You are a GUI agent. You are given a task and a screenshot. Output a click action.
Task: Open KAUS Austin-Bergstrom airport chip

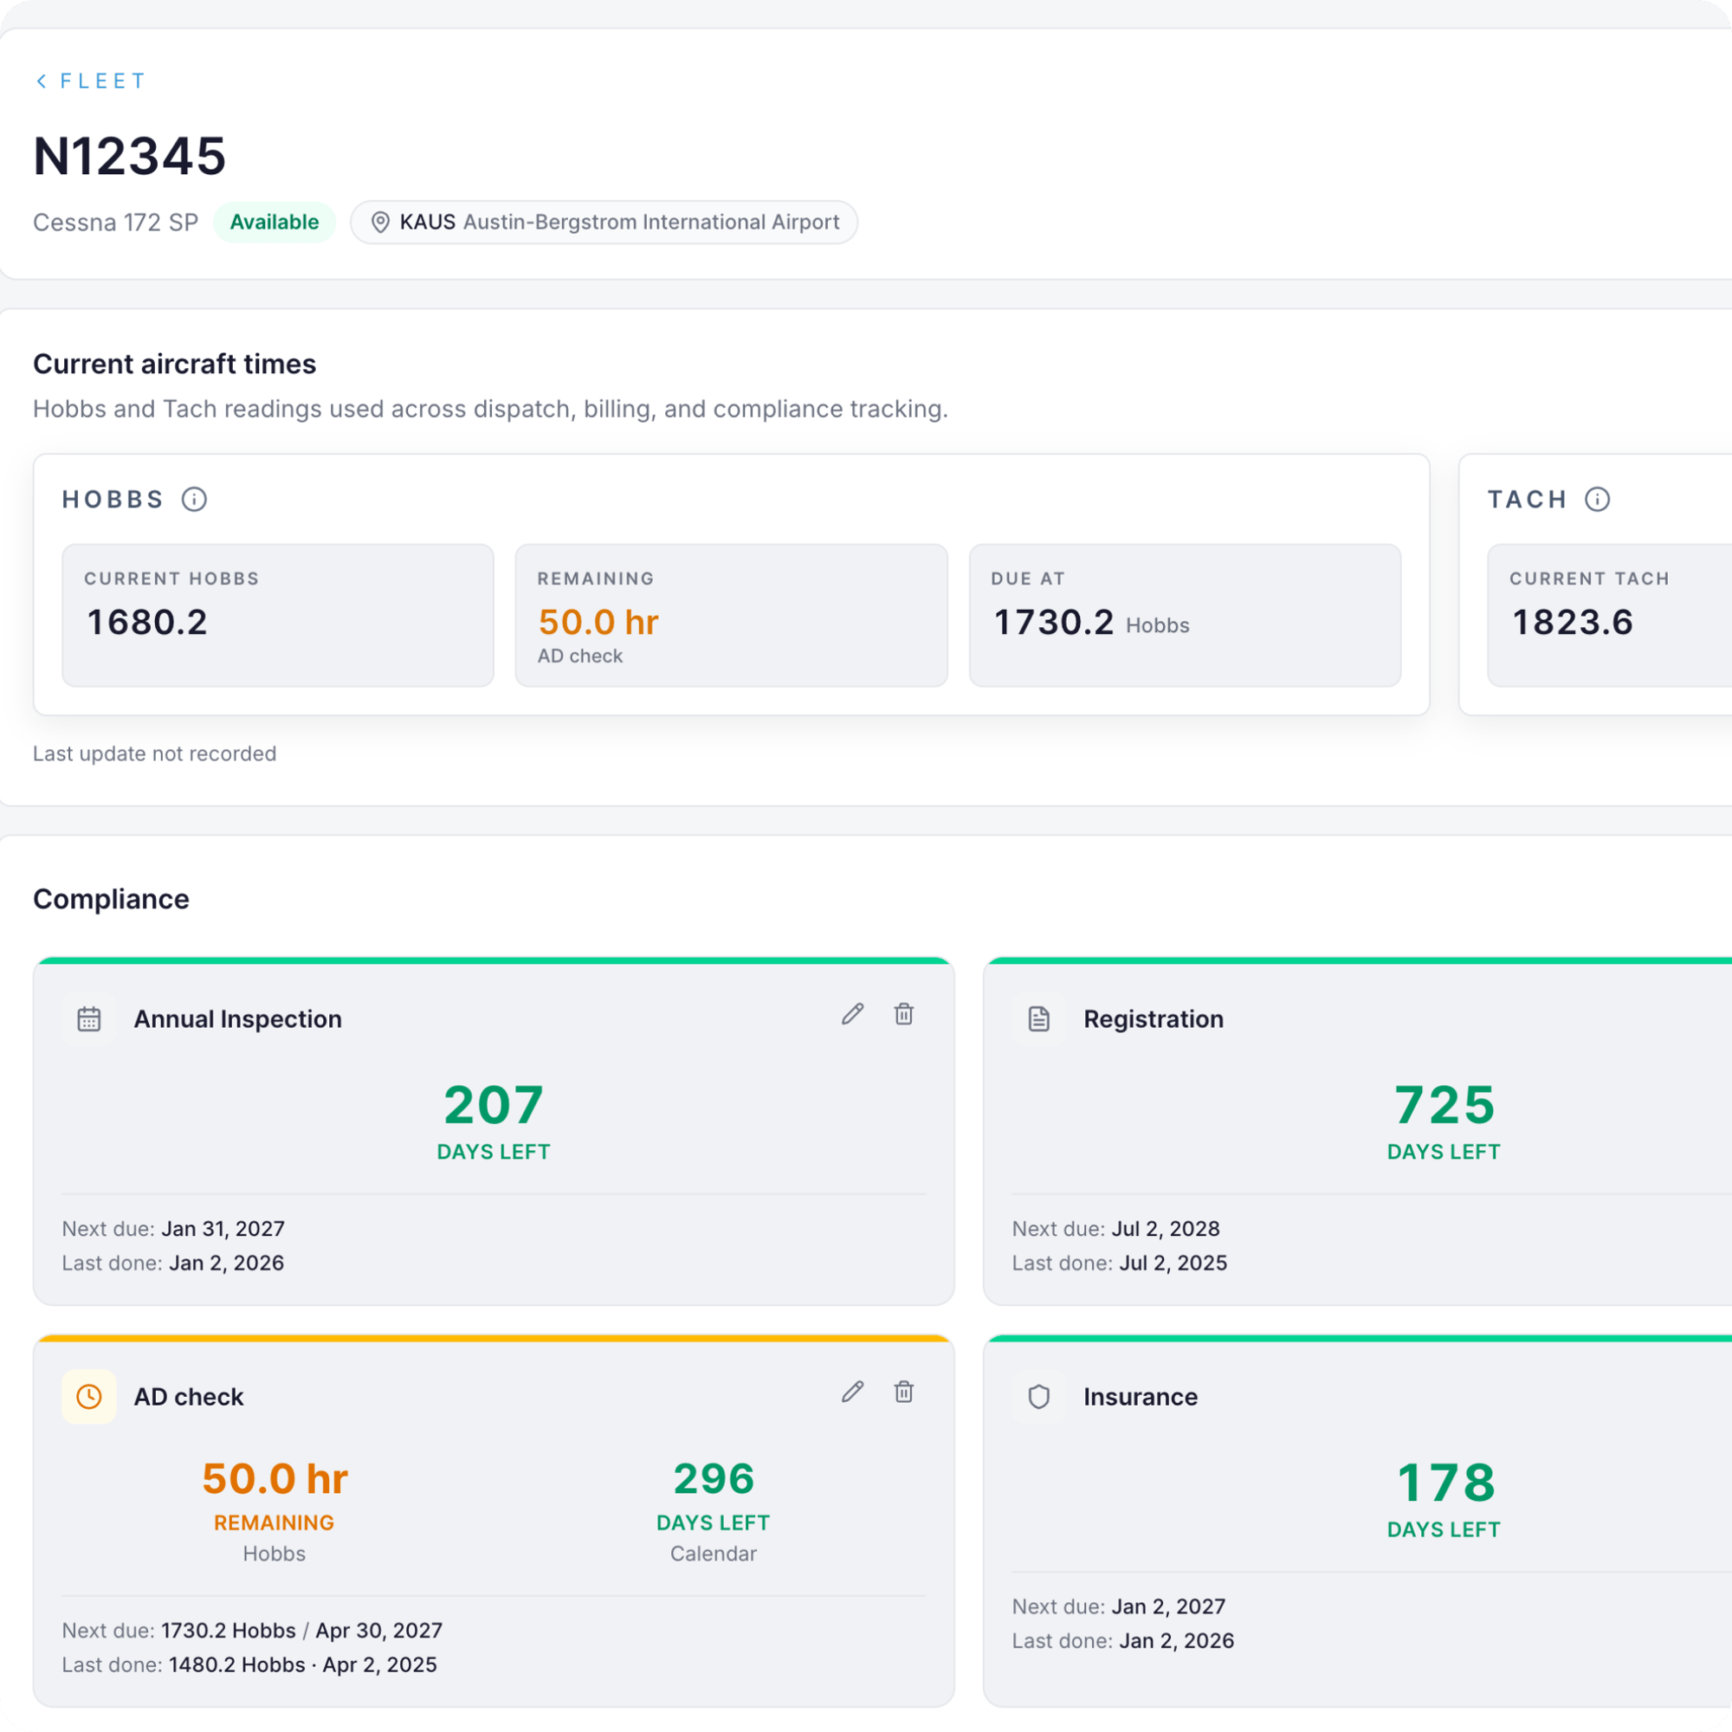tap(604, 223)
